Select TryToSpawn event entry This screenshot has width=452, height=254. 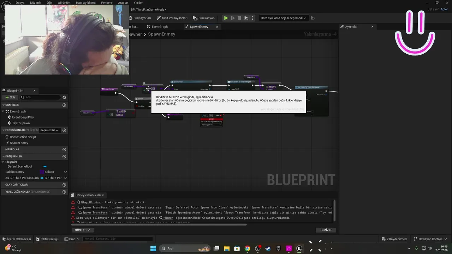[x=21, y=123]
